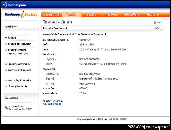Screen dimensions: 171x130
Task: Click the พิมพ์ print label
Action: click(159, 22)
